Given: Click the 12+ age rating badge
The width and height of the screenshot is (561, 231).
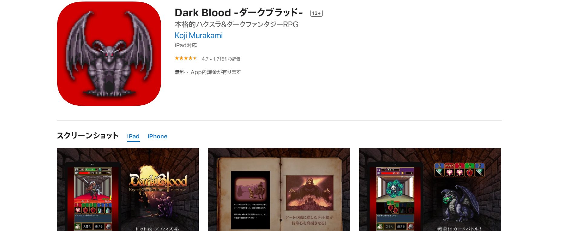Looking at the screenshot, I should [316, 13].
